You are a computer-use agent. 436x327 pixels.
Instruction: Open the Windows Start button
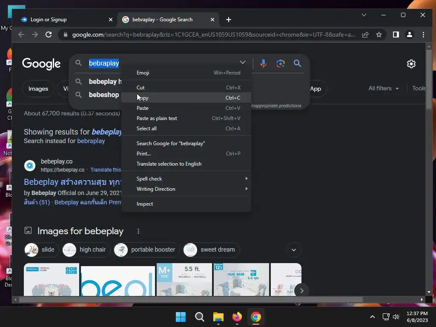(x=181, y=317)
